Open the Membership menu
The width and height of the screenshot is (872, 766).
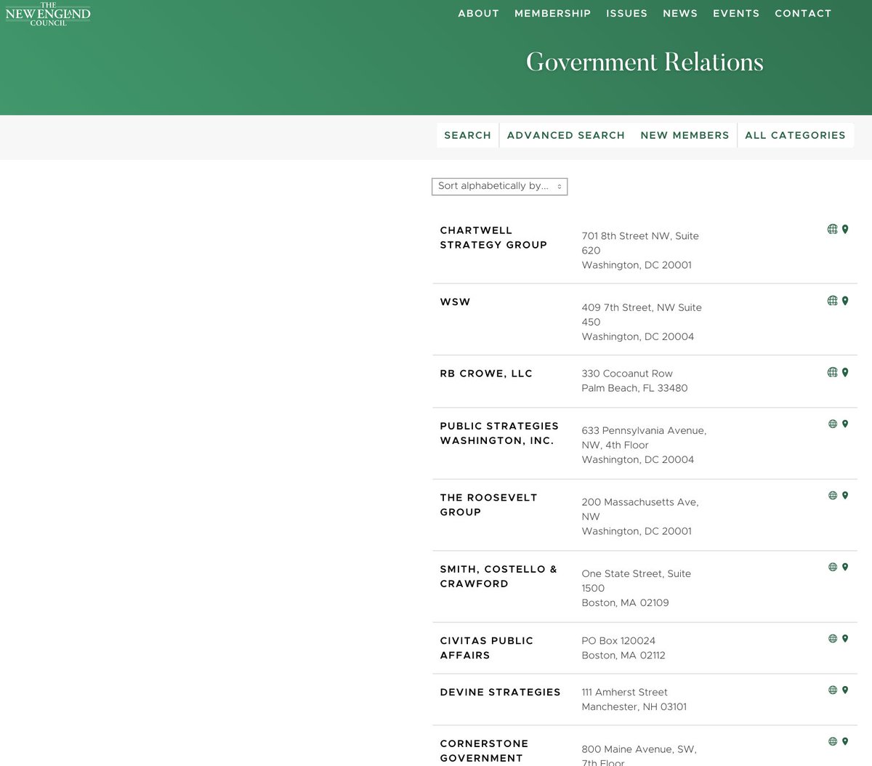[x=552, y=13]
